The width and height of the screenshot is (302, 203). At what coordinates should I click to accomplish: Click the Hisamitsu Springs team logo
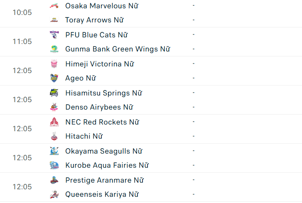[54, 93]
